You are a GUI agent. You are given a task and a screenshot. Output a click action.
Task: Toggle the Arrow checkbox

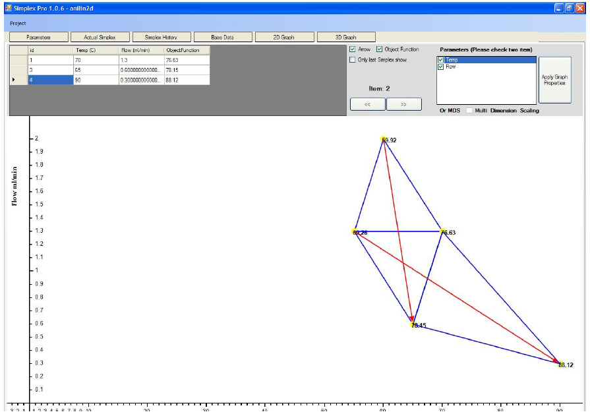(x=353, y=49)
